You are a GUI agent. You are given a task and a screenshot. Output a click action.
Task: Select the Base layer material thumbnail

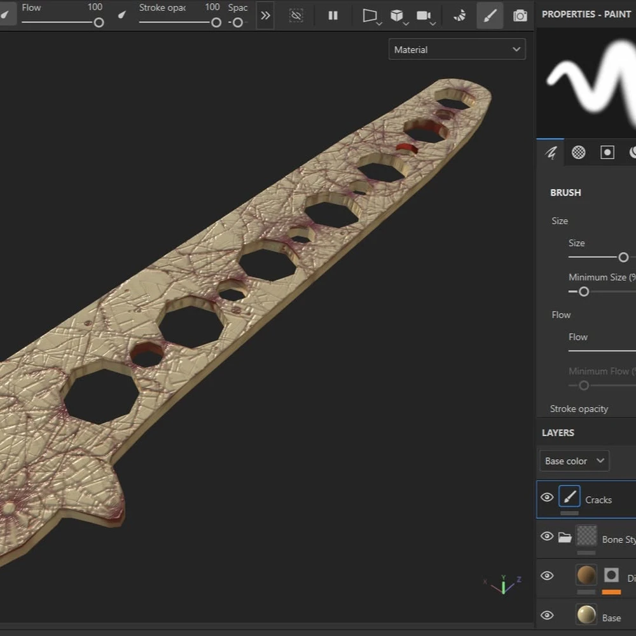point(586,615)
